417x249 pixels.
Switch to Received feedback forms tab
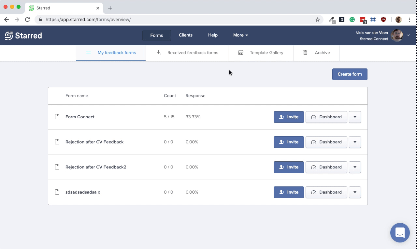tap(187, 53)
